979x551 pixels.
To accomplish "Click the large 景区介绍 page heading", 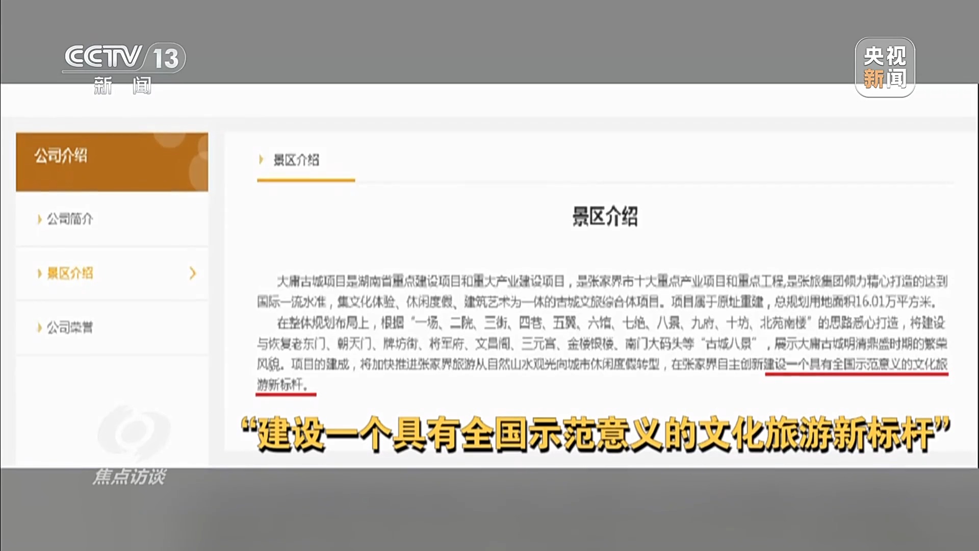I will point(604,217).
